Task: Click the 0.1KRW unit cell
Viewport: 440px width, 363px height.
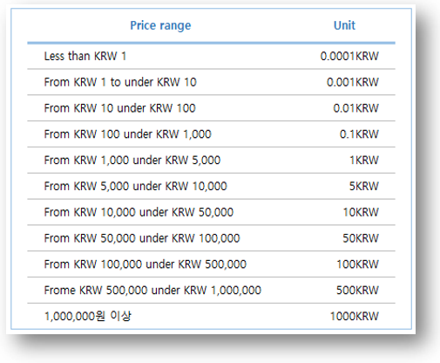Action: (x=359, y=134)
